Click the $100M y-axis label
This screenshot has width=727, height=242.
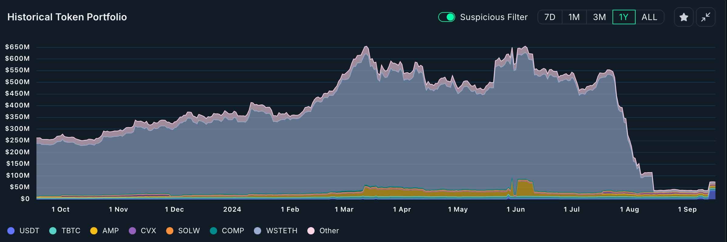[18, 175]
